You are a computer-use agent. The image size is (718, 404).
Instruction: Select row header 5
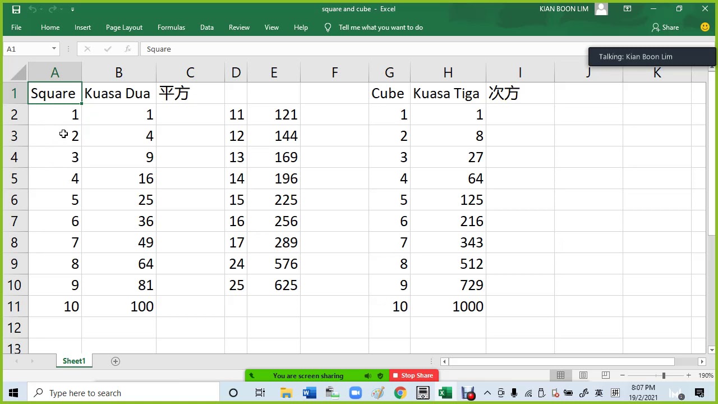(14, 178)
